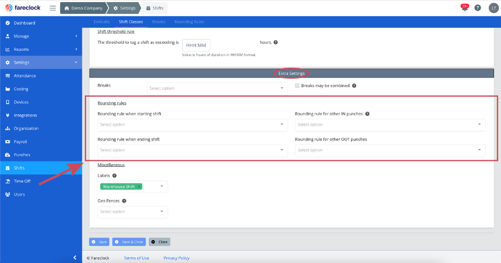Click the Users sidebar icon
Screen dimensions: 501x263
pos(7,195)
